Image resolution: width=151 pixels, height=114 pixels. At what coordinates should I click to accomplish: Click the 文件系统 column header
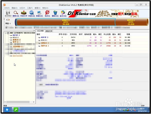point(73,34)
